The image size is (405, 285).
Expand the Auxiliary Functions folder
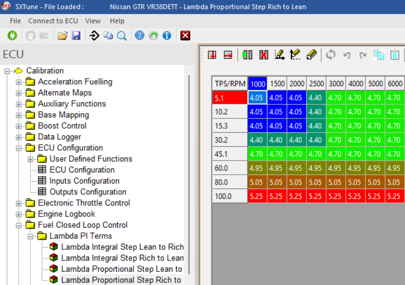pos(19,104)
